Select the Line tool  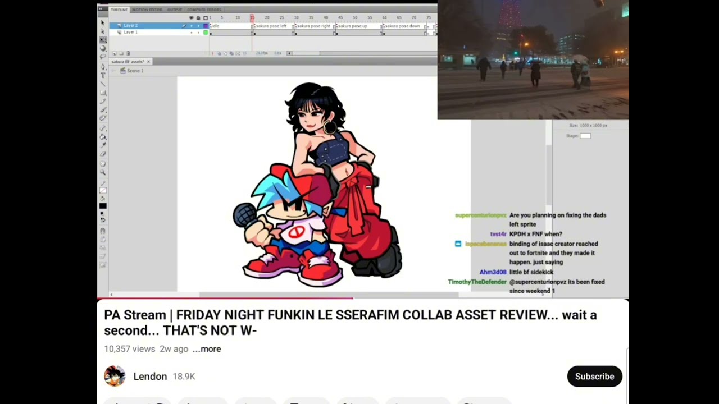coord(103,84)
